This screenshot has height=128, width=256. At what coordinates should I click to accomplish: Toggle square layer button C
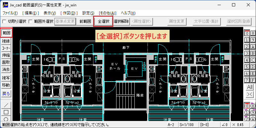(253, 60)
